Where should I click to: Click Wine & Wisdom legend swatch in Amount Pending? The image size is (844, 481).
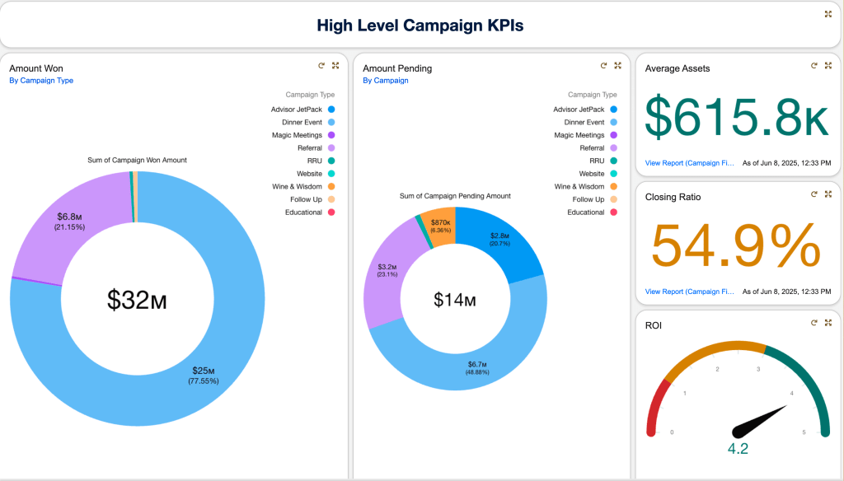[614, 186]
